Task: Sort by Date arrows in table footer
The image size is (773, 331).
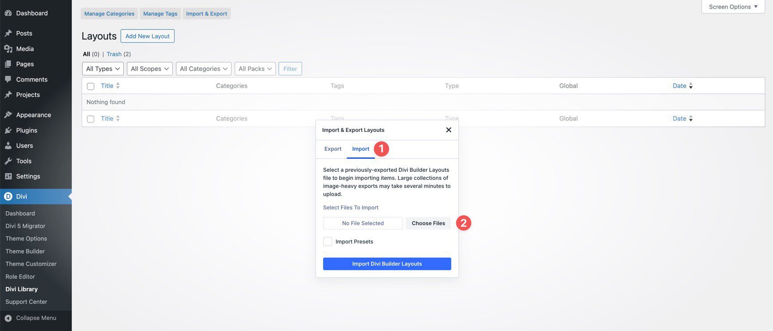Action: pos(691,118)
